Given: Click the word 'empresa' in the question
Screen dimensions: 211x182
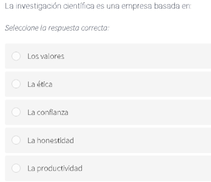Looking at the screenshot, I should click(137, 6).
